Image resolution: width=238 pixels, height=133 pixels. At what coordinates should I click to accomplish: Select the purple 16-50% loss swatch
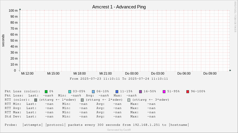pyautogui.click(x=140, y=91)
